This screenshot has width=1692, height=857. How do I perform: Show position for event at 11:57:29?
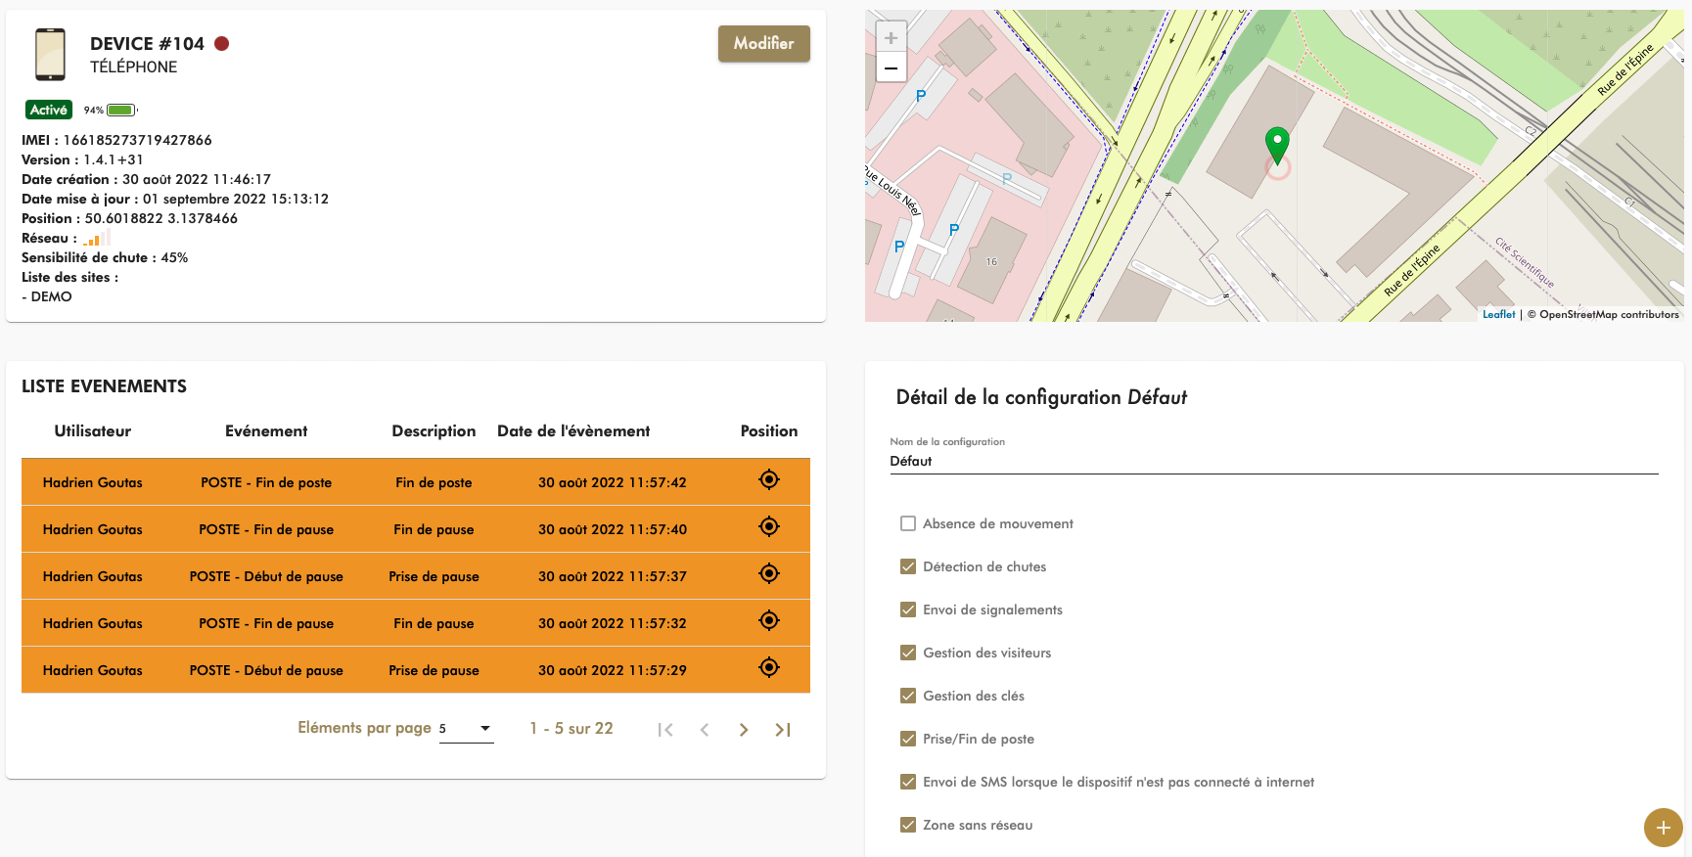tap(769, 667)
